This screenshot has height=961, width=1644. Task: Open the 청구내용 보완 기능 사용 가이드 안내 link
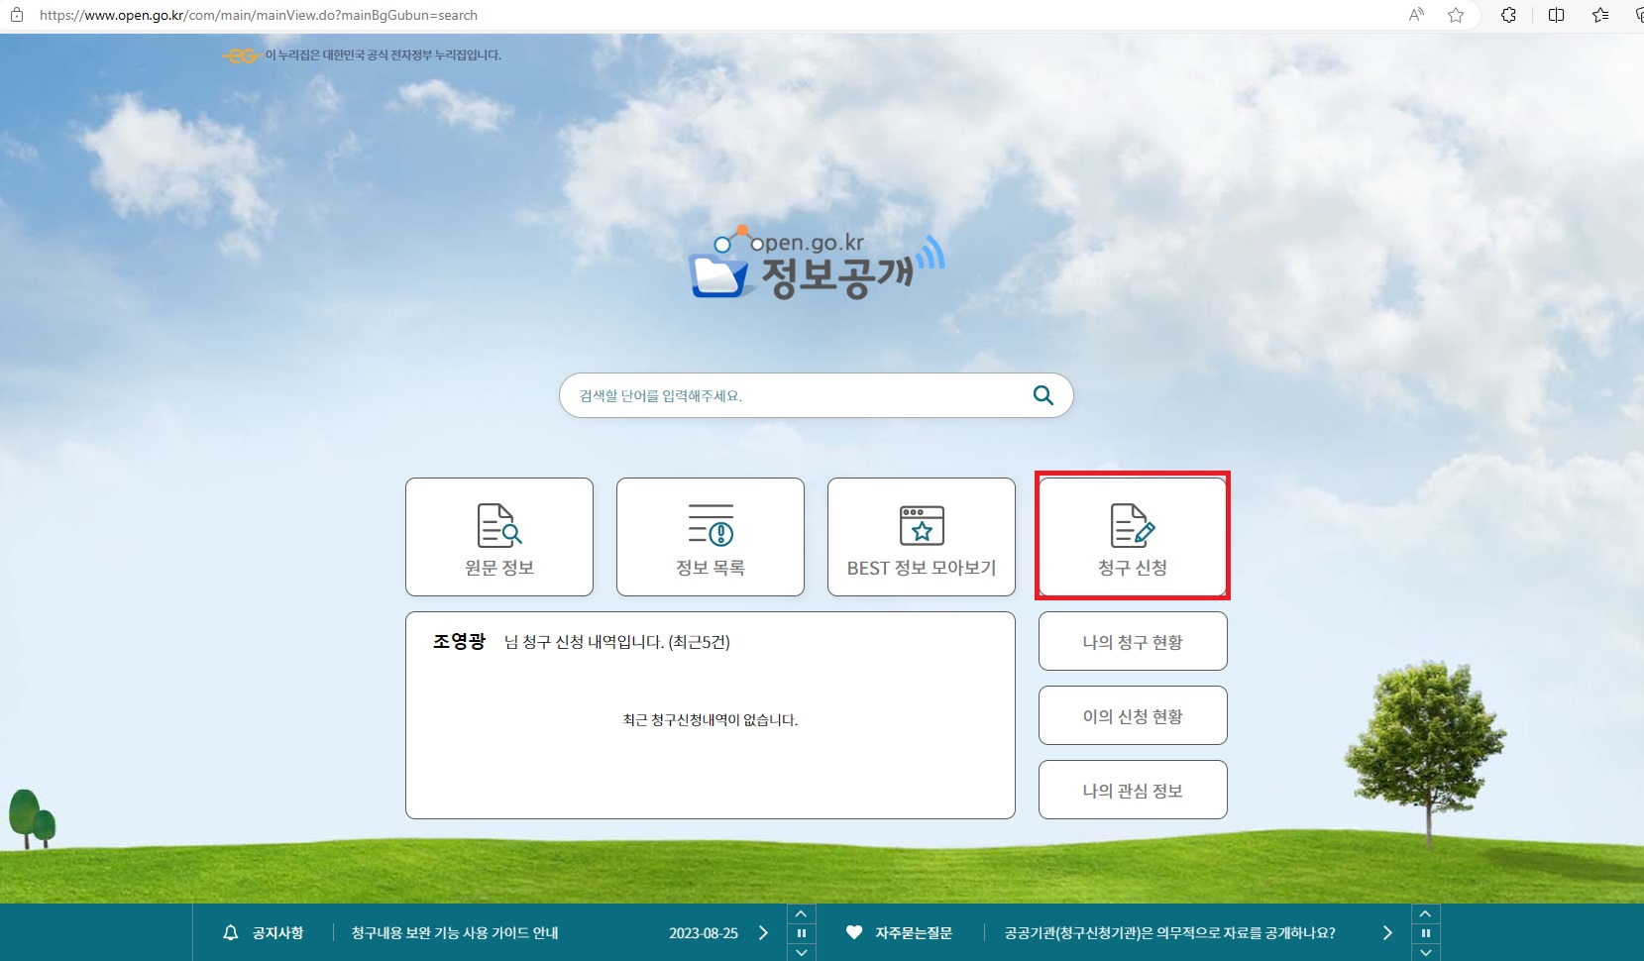pyautogui.click(x=457, y=932)
